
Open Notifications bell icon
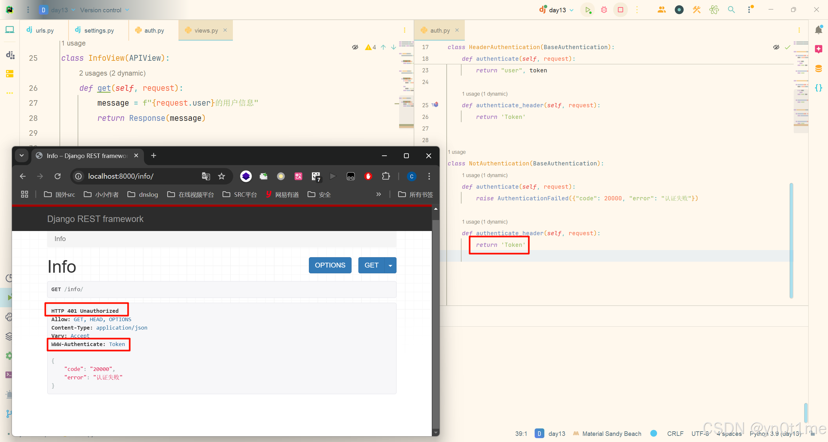point(819,30)
